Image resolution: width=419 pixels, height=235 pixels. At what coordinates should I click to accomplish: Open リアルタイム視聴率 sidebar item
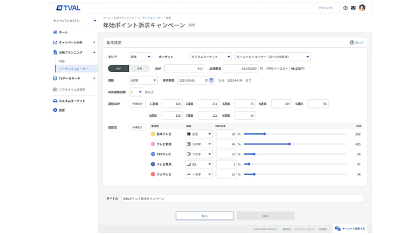click(72, 89)
